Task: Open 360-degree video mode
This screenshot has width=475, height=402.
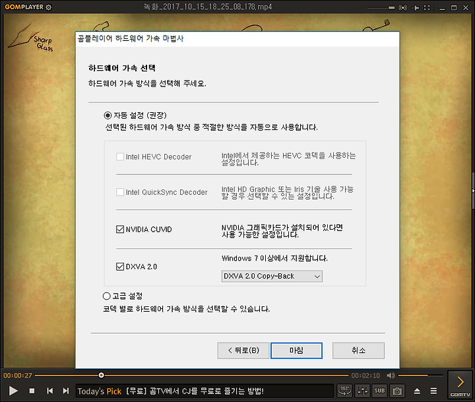Action: tap(345, 391)
